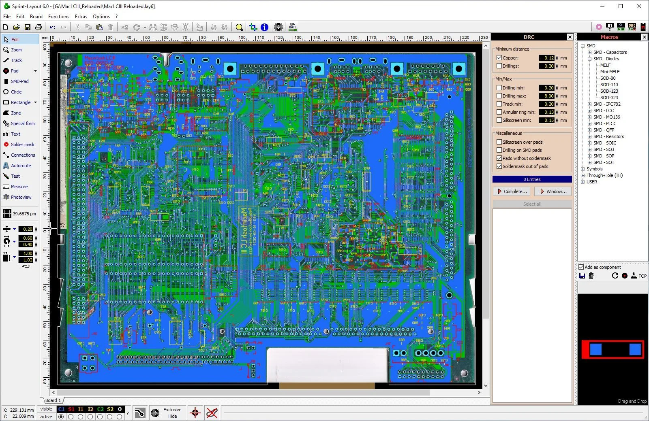Screen dimensions: 649x421
Task: Click the crosshair origin icon in status bar
Action: point(195,412)
